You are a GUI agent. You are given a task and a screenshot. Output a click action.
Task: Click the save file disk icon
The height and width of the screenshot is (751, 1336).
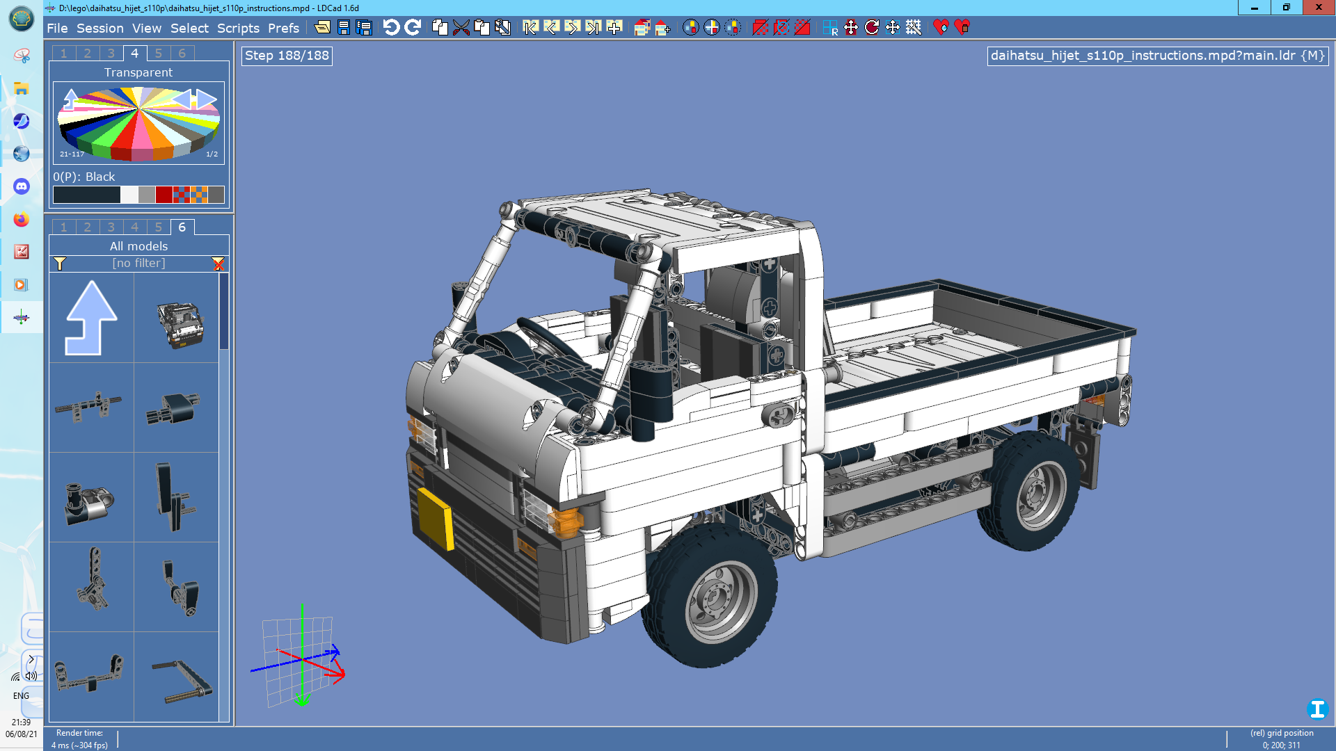click(x=344, y=27)
